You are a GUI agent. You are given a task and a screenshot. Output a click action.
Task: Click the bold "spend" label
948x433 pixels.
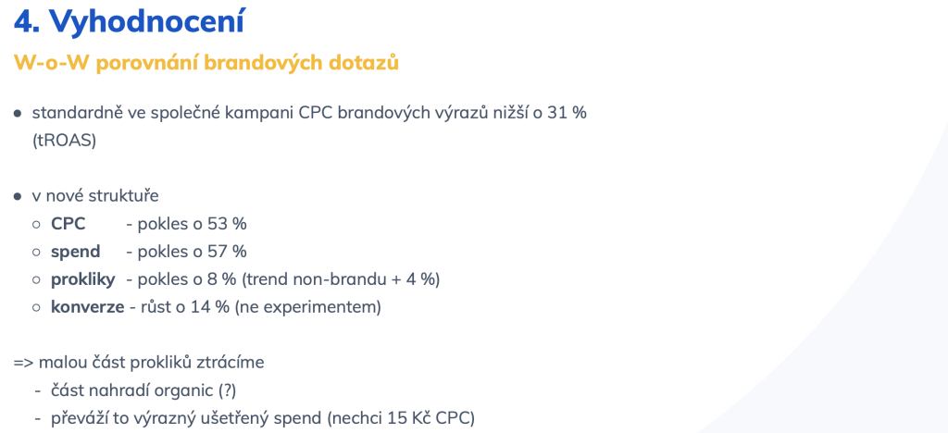pos(76,253)
